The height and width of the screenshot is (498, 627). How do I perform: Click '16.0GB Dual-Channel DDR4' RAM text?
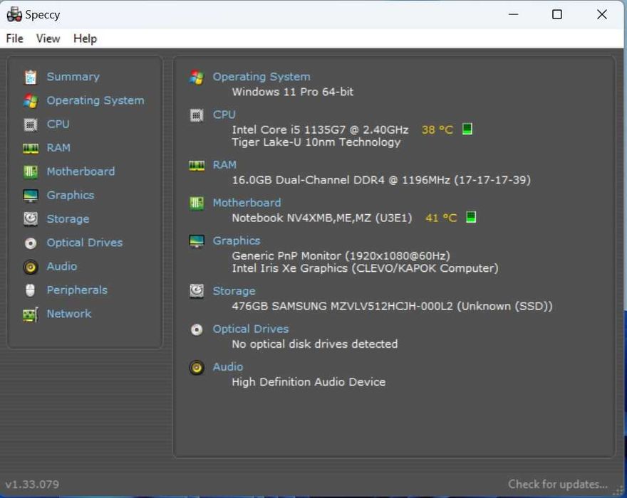309,180
